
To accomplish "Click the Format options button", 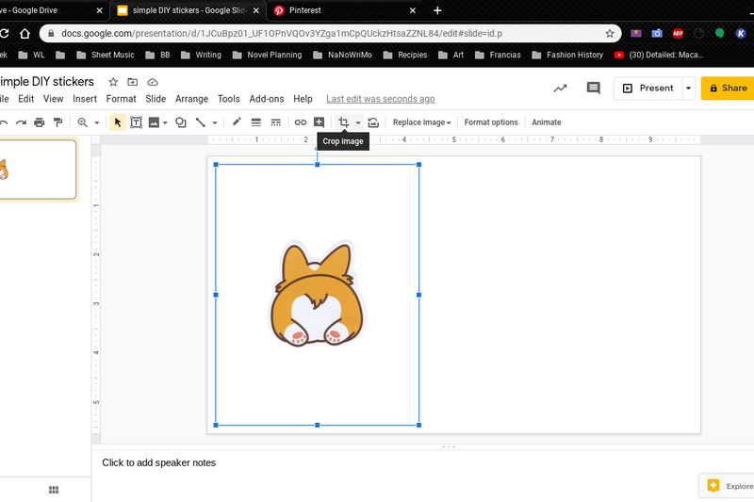I will click(491, 122).
